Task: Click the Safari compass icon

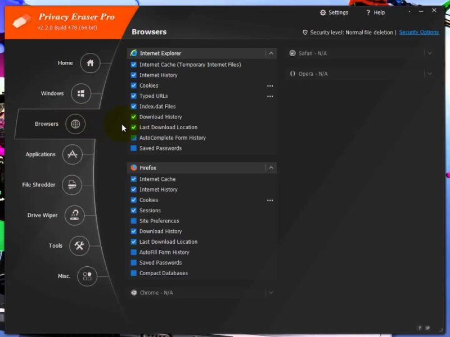Action: tap(292, 53)
